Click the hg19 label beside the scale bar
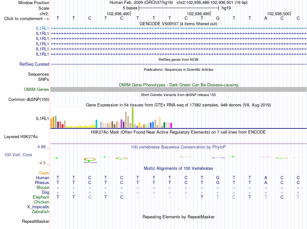 coord(226,8)
